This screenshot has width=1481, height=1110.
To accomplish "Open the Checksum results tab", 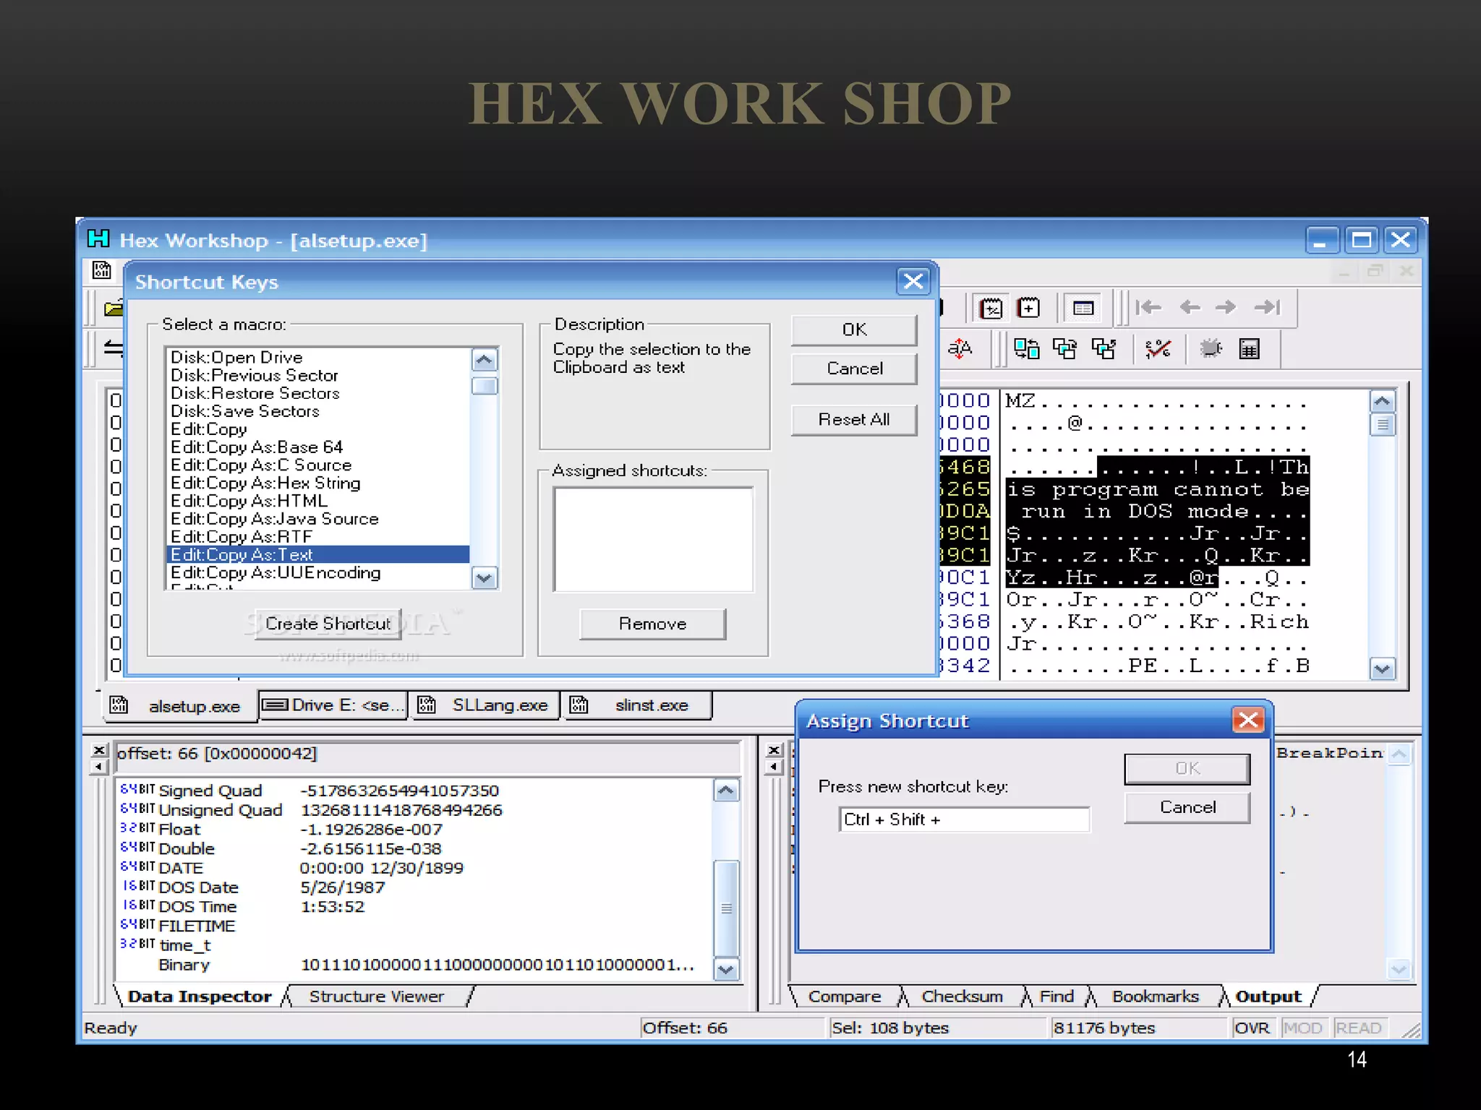I will (x=962, y=997).
